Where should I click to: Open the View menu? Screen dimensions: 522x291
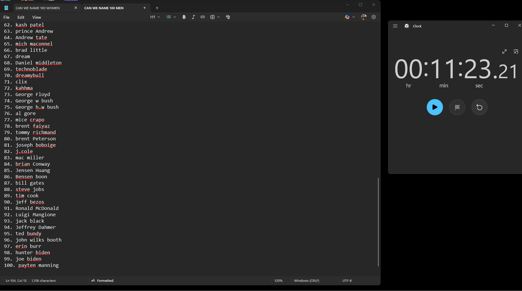(37, 17)
